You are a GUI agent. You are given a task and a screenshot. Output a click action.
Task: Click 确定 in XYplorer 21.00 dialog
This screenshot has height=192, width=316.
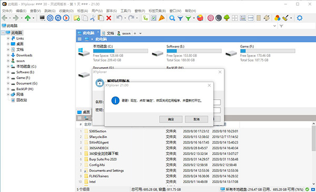pos(171,119)
